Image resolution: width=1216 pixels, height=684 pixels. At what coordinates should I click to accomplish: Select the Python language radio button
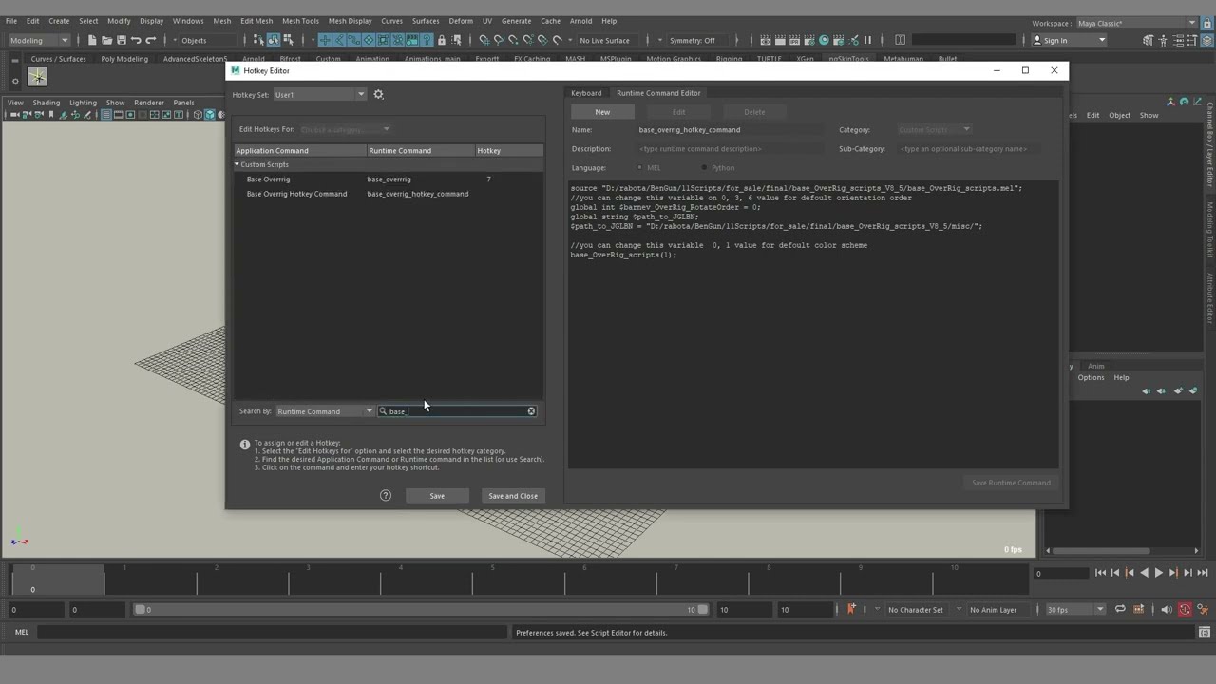[704, 168]
